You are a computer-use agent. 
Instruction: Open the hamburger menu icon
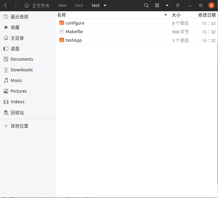click(x=177, y=5)
